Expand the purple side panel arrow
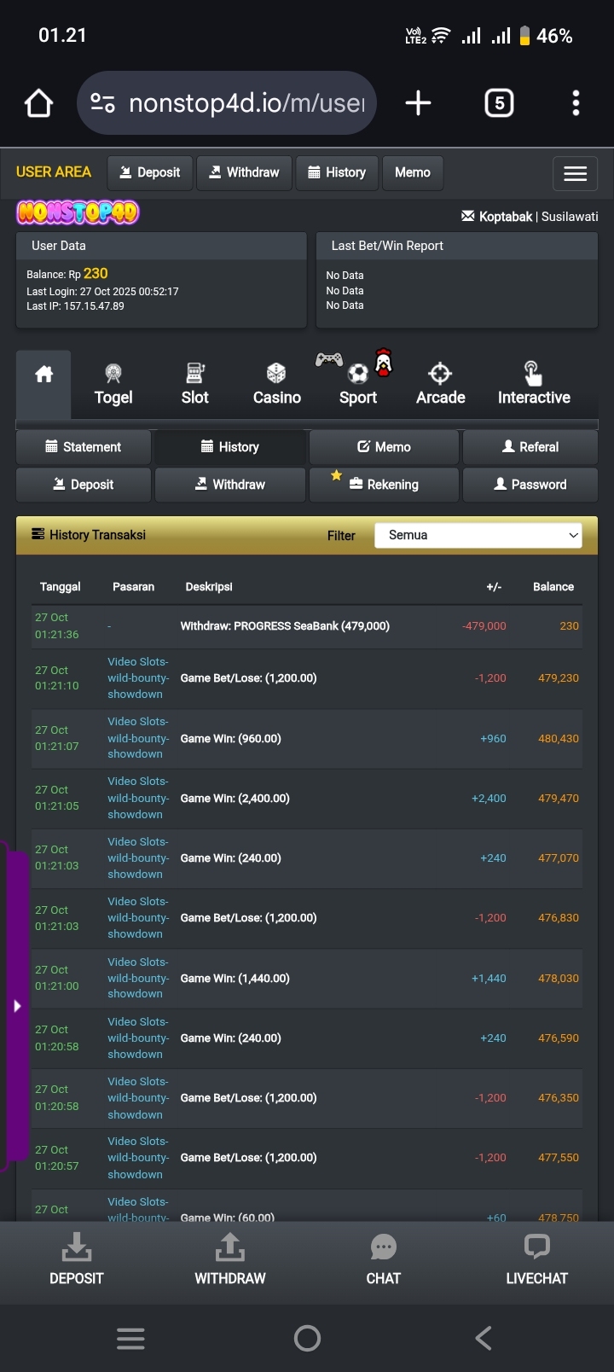This screenshot has height=1372, width=614. click(x=17, y=1006)
